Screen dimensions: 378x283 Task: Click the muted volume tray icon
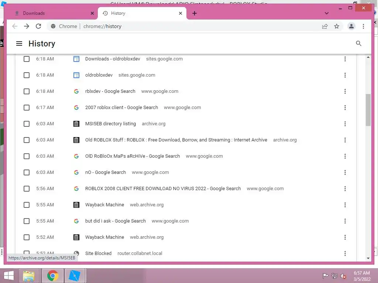(343, 276)
